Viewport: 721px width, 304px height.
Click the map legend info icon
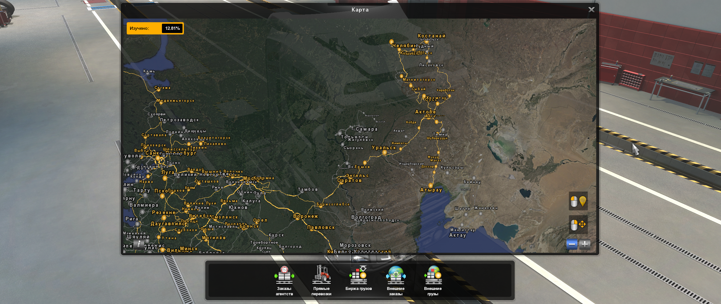pos(139,243)
